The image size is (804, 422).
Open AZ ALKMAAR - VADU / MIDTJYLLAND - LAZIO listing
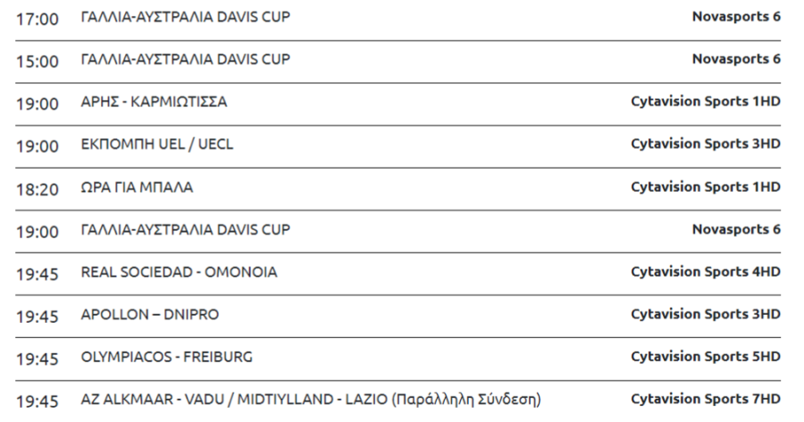click(x=311, y=400)
